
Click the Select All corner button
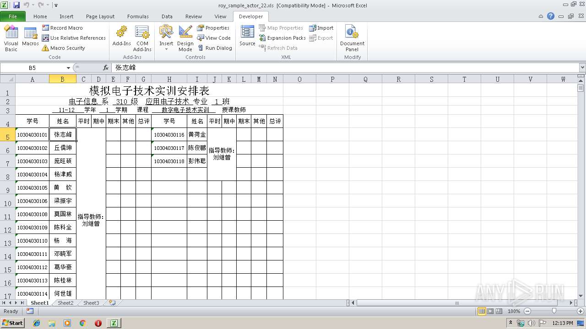click(x=8, y=79)
